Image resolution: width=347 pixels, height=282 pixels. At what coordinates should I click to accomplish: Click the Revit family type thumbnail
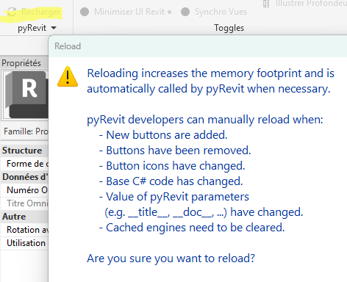(x=26, y=95)
